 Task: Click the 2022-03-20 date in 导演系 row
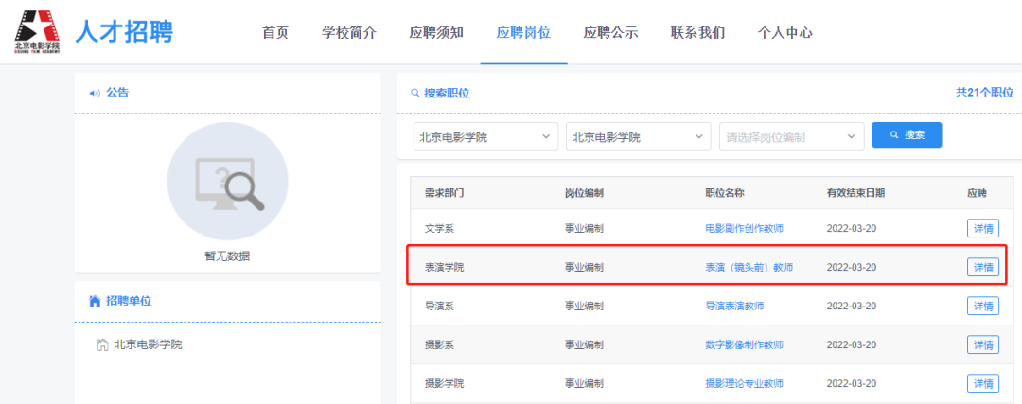pos(852,306)
